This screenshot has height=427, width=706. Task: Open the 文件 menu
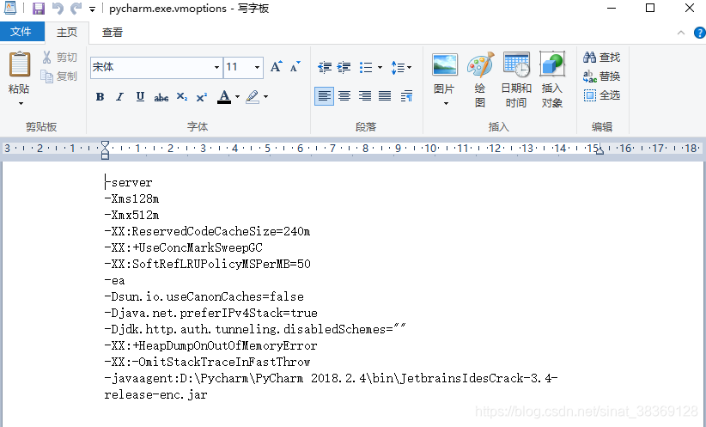tap(21, 32)
